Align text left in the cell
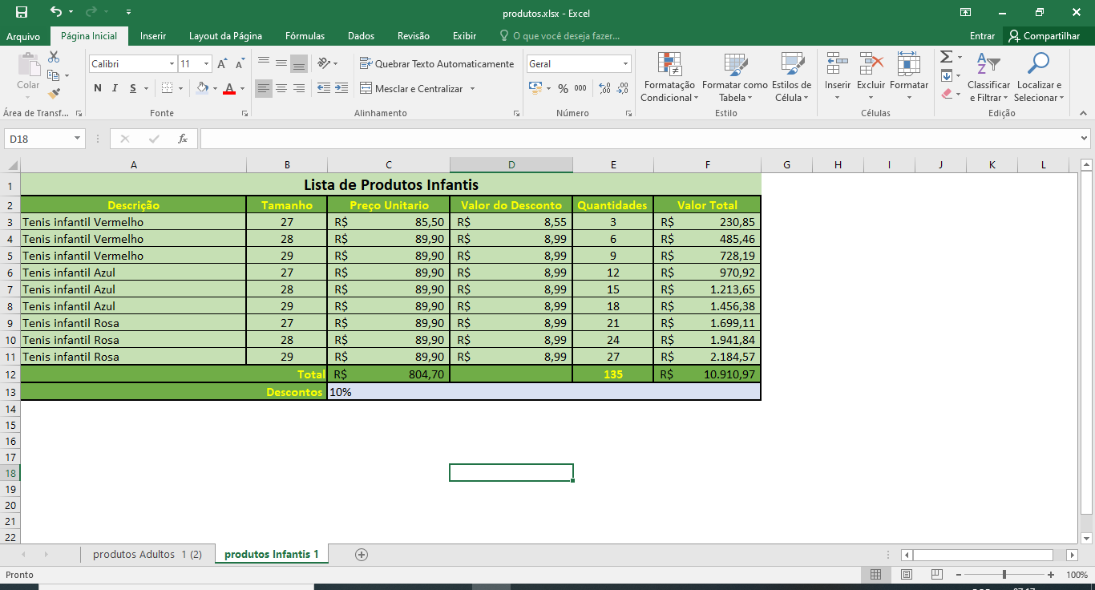This screenshot has height=590, width=1095. click(x=264, y=88)
